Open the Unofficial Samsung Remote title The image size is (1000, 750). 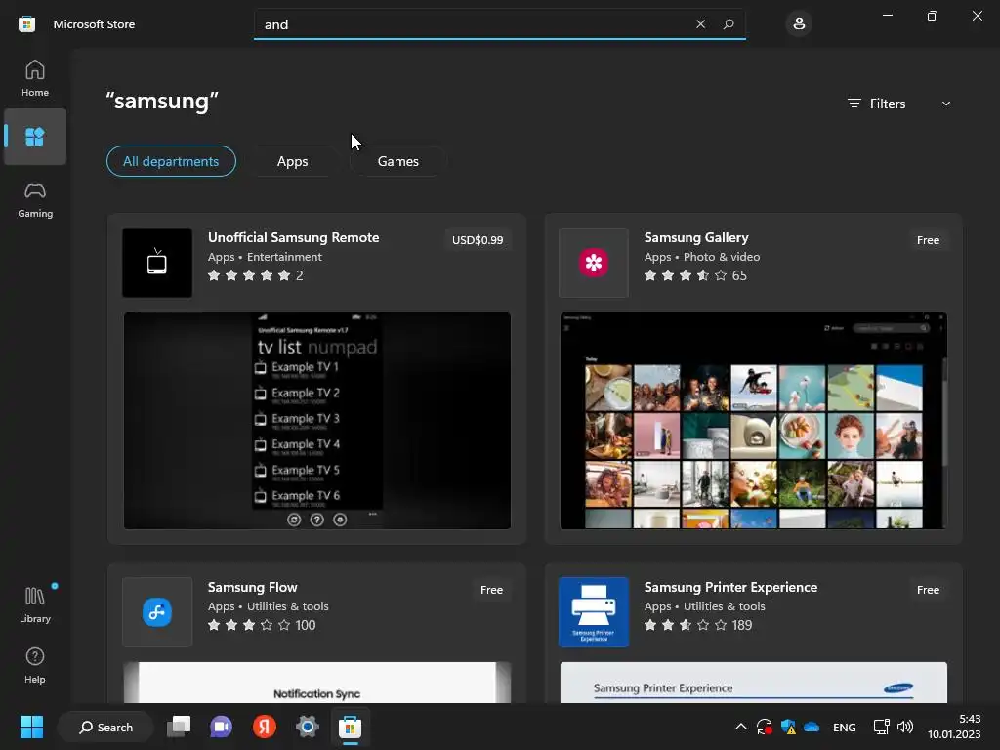click(293, 237)
